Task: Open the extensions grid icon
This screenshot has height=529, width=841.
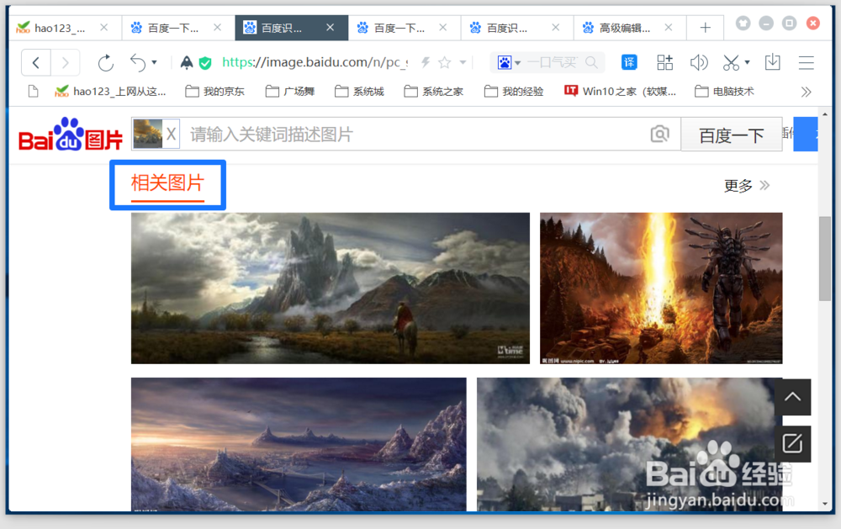Action: point(665,63)
